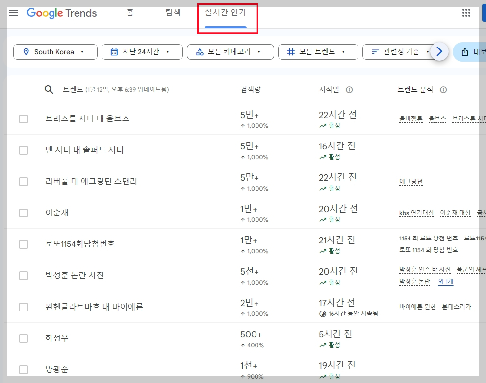The width and height of the screenshot is (486, 383).
Task: Open the trend 하정우
Action: (57, 338)
